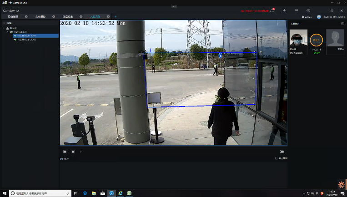Viewport: 347px width, 197px height.
Task: Click the download icon in top toolbar
Action: coord(285,10)
